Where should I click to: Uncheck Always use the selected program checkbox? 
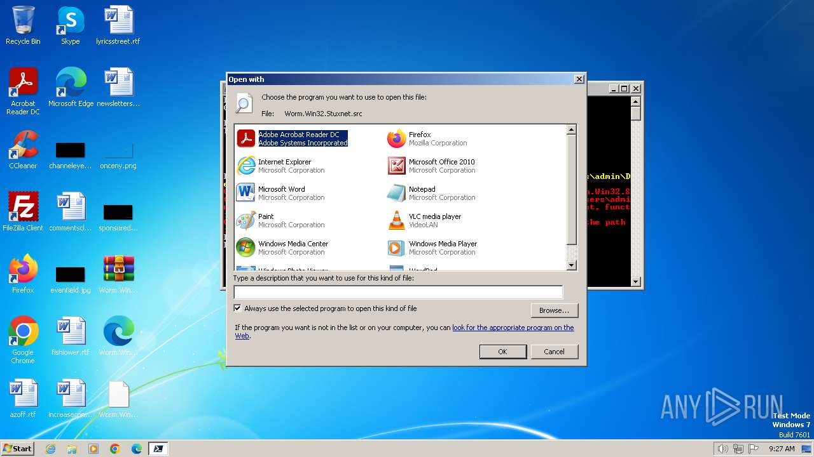click(238, 308)
